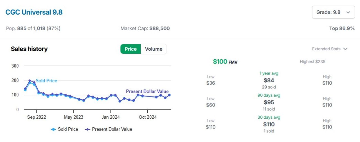
Task: Expand the Extended Stats section
Action: [x=330, y=49]
